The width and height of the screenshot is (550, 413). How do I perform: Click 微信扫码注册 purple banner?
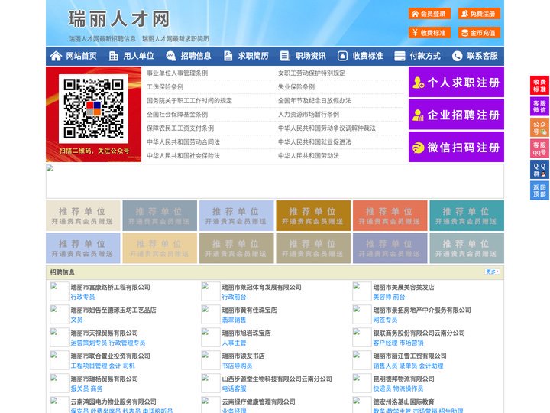456,147
